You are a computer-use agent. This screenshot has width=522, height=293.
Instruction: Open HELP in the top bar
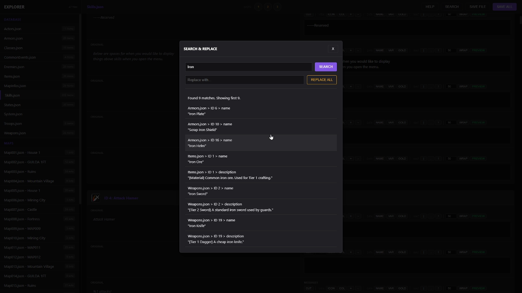[x=430, y=7]
